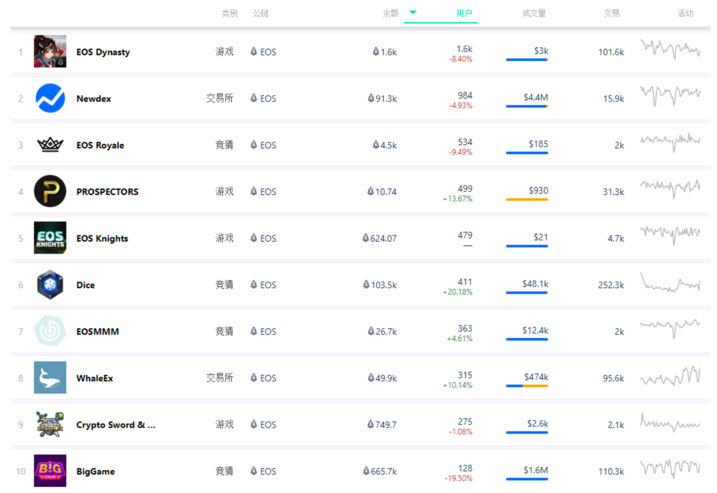Screen dimensions: 717x493
Task: Open the Dice name link
Action: pos(85,285)
